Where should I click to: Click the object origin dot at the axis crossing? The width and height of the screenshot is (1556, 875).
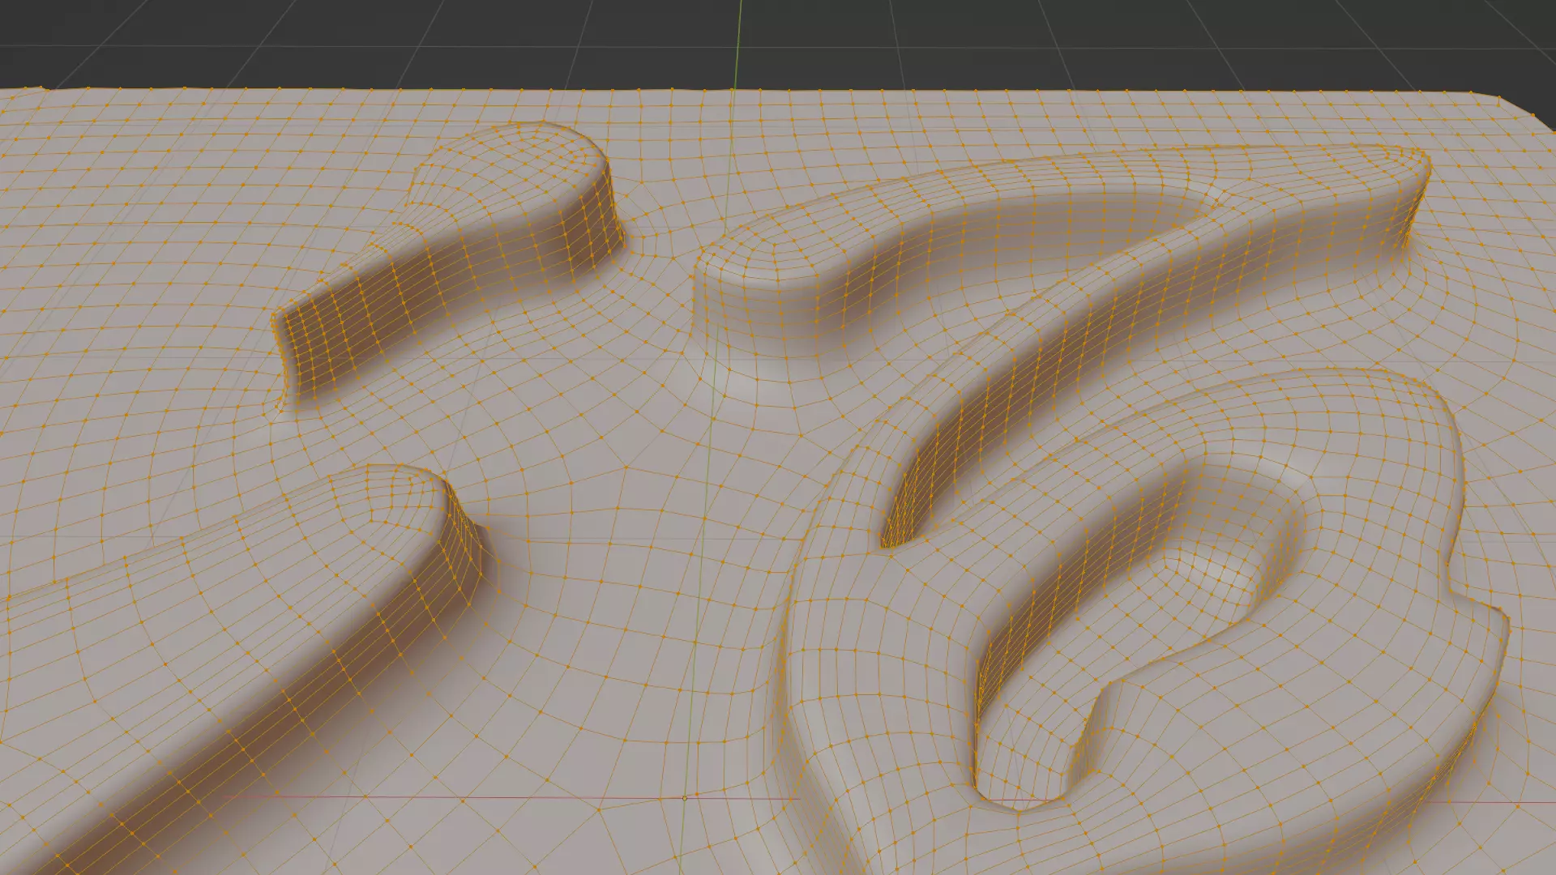click(x=685, y=798)
